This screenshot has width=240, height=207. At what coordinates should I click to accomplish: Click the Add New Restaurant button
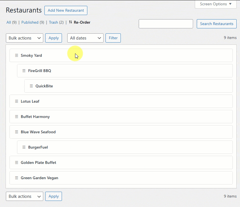coord(66,10)
